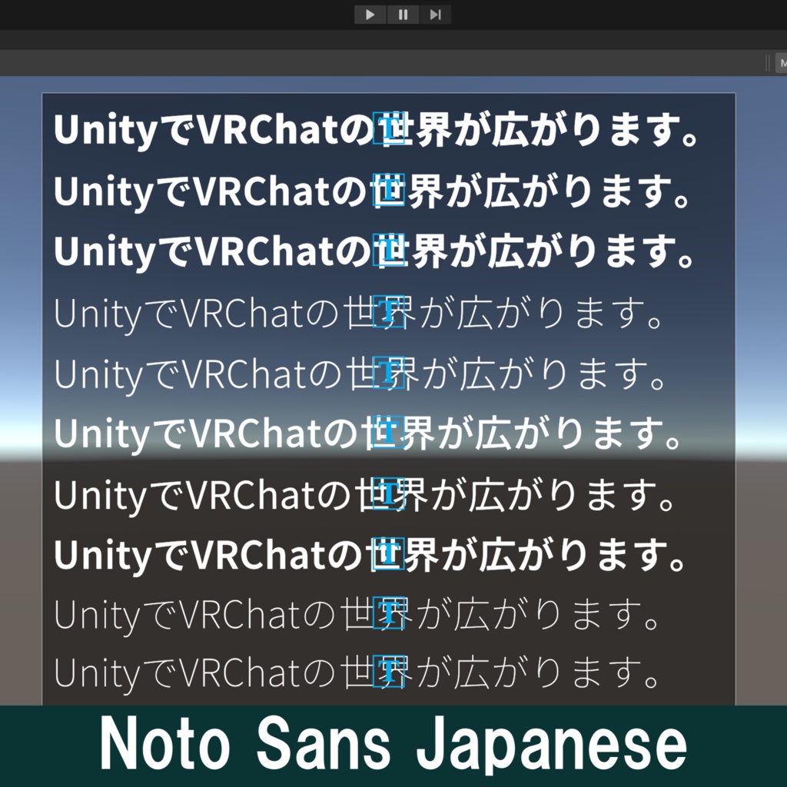Select the T text gizmo on the seventh text line
787x787 pixels.
click(x=389, y=494)
